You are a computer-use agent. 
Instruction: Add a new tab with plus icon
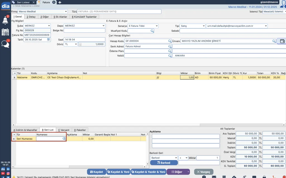[x=60, y=2]
